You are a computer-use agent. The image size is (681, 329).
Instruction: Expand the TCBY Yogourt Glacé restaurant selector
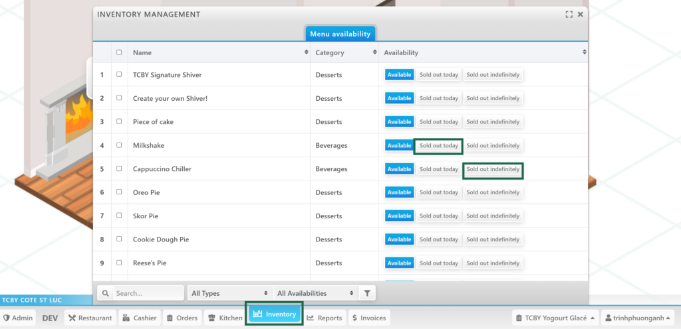555,318
